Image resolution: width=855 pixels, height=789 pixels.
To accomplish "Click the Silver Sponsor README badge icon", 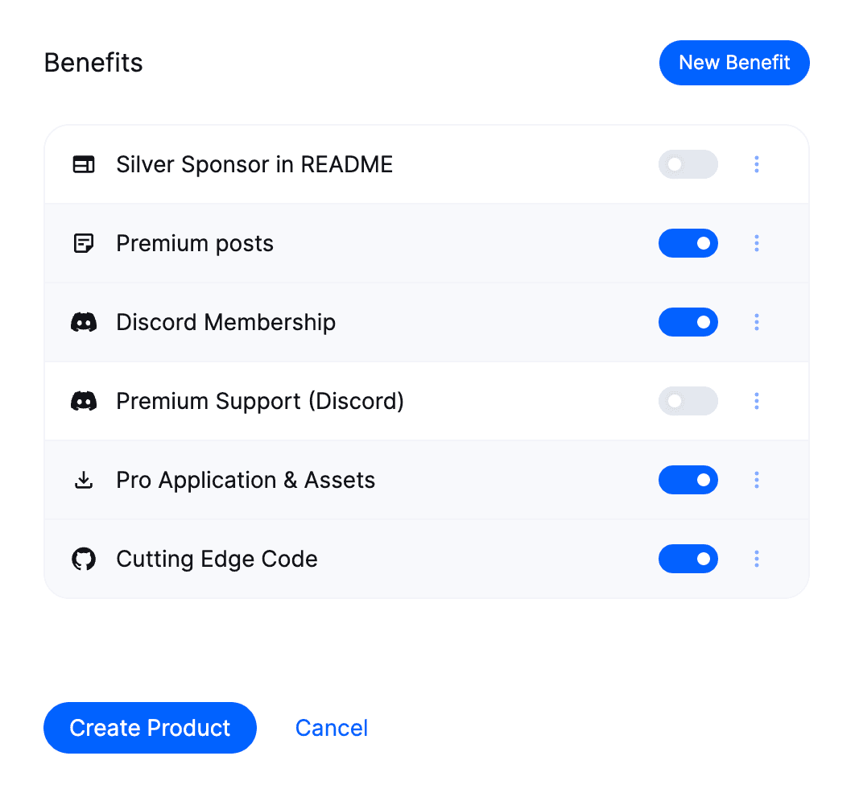I will pyautogui.click(x=84, y=164).
